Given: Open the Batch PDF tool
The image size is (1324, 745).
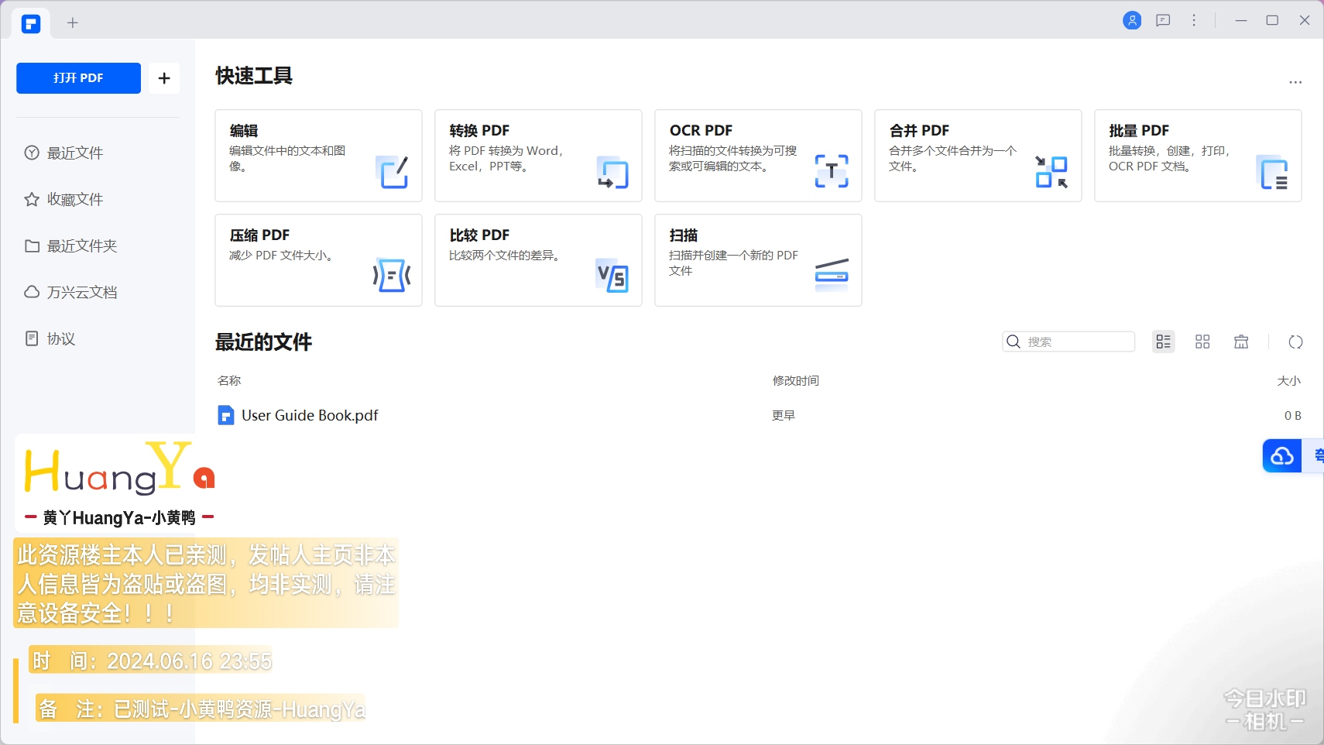Looking at the screenshot, I should click(1198, 156).
